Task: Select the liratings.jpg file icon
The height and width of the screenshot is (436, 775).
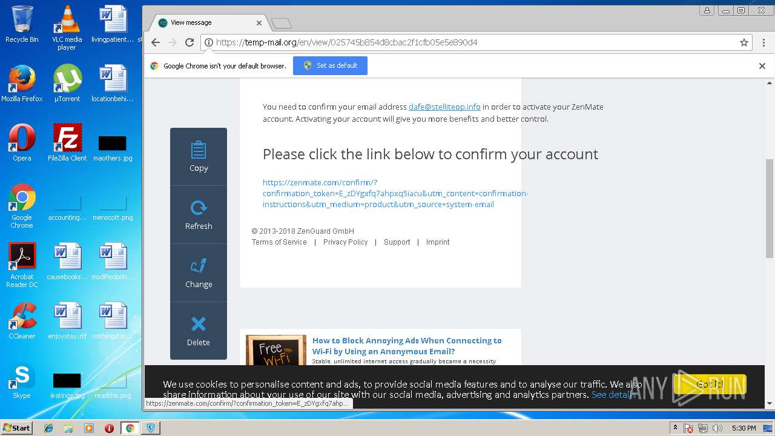Action: coord(67,386)
